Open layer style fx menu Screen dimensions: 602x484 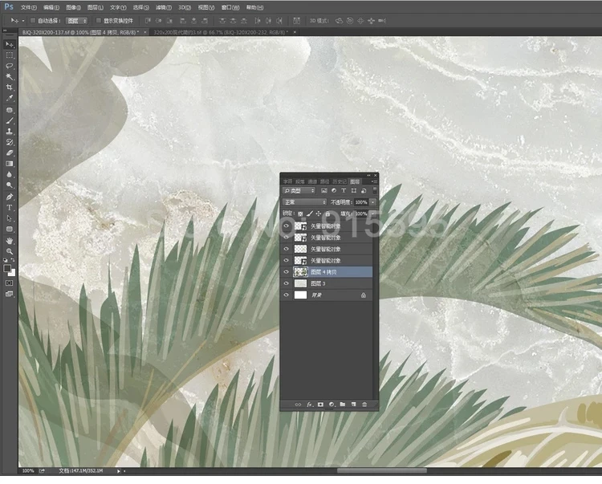pyautogui.click(x=309, y=404)
